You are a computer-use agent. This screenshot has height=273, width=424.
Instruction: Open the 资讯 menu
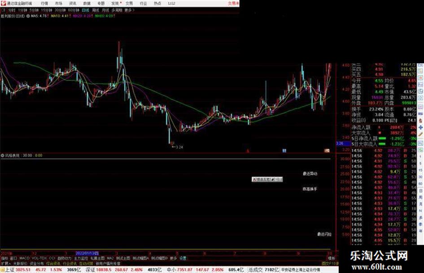pyautogui.click(x=73, y=4)
